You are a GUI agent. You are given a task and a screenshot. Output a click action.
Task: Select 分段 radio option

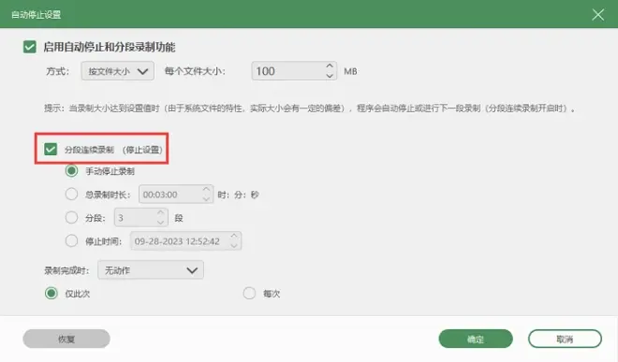click(71, 217)
